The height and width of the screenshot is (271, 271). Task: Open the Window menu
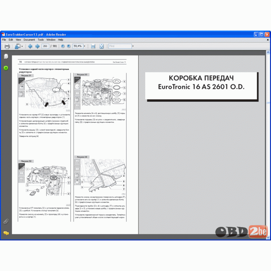point(51,40)
